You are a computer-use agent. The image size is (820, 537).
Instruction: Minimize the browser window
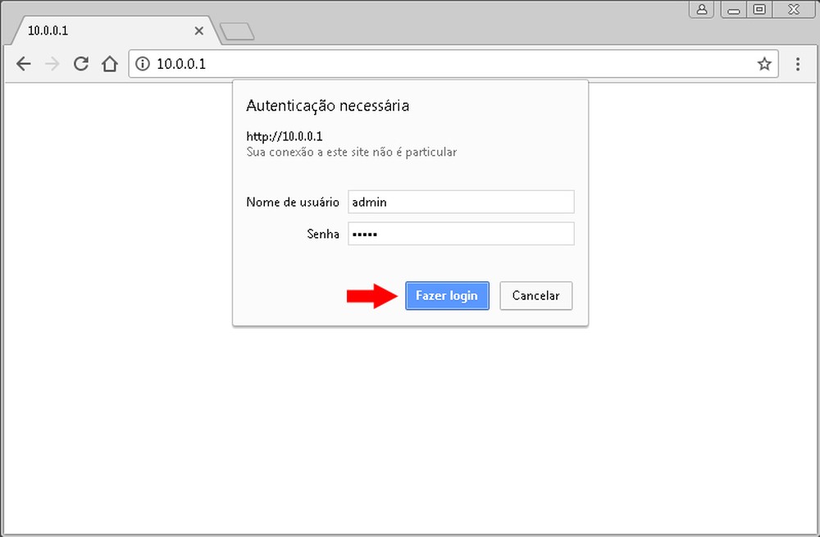pyautogui.click(x=734, y=9)
